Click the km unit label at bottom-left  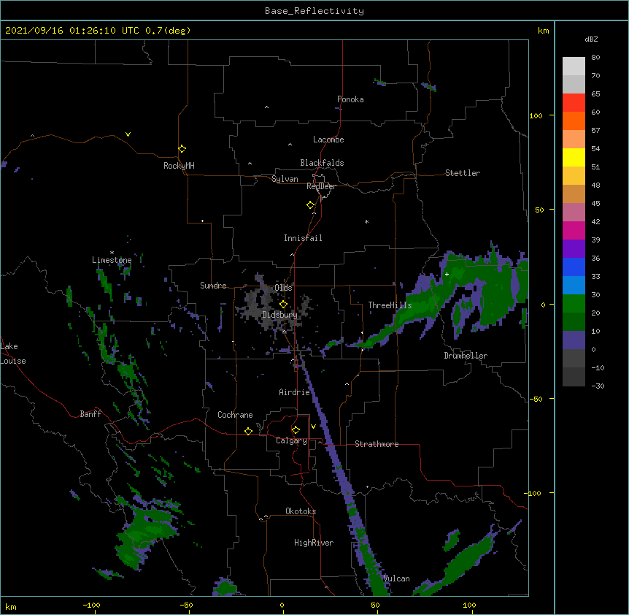coord(11,606)
